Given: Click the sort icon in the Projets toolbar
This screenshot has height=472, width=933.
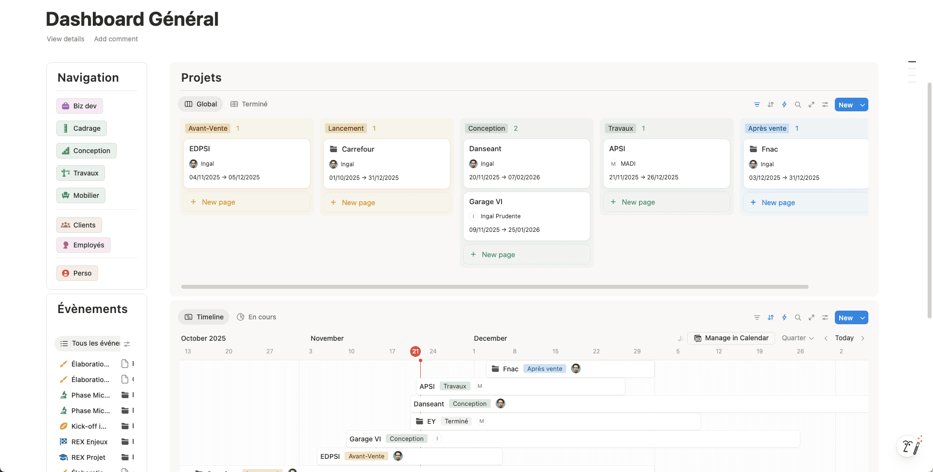Looking at the screenshot, I should click(770, 104).
